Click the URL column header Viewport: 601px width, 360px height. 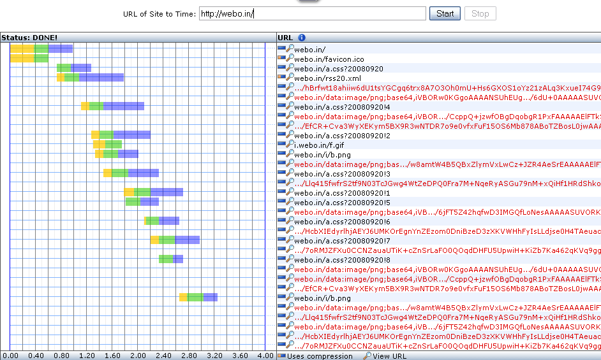click(286, 38)
